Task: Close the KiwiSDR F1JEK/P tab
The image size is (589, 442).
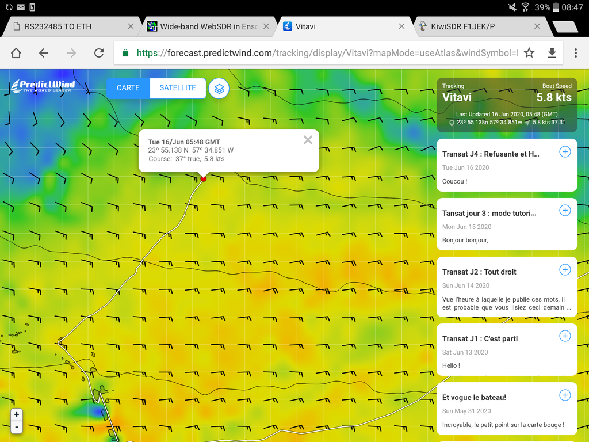Action: [x=537, y=26]
